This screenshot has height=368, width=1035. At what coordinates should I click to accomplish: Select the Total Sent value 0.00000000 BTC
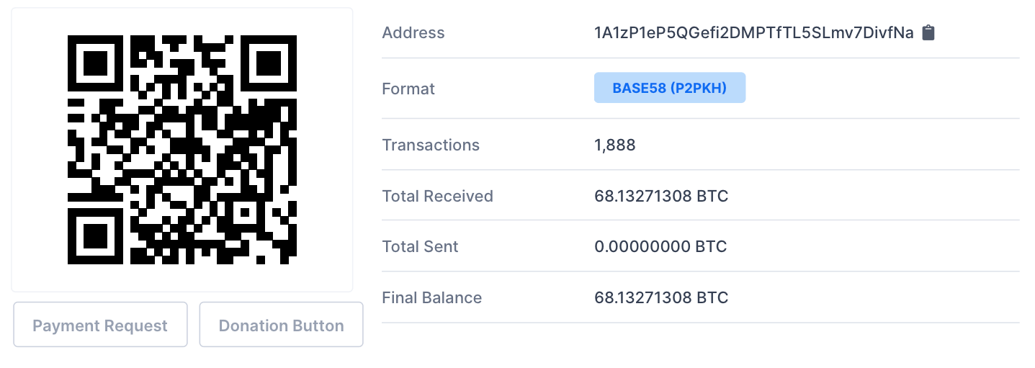pyautogui.click(x=660, y=246)
